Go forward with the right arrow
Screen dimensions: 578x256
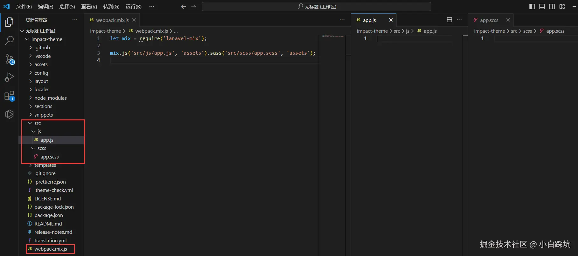[193, 7]
